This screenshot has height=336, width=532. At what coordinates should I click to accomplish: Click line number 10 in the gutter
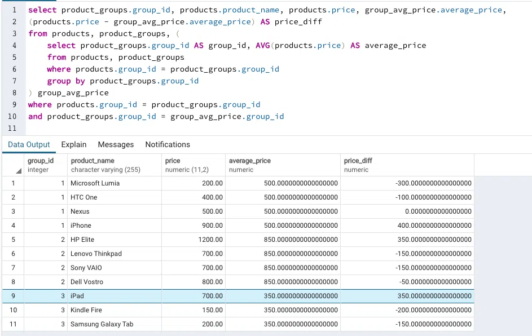click(12, 117)
